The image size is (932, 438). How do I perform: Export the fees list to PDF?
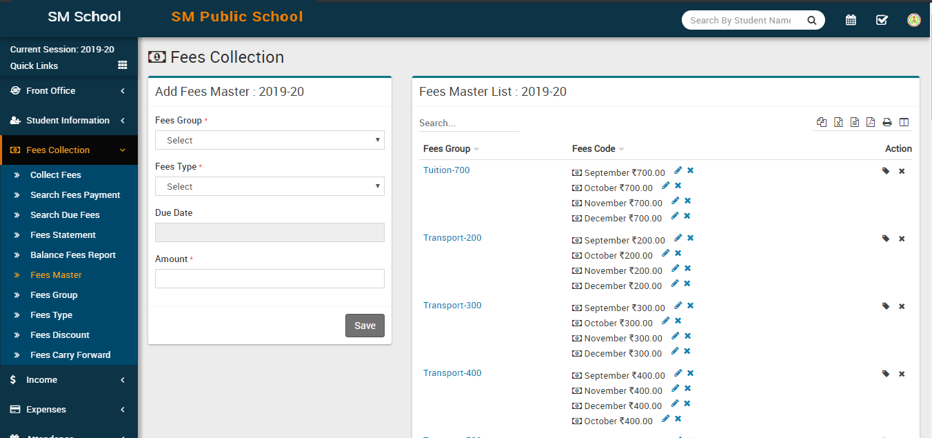(x=871, y=122)
